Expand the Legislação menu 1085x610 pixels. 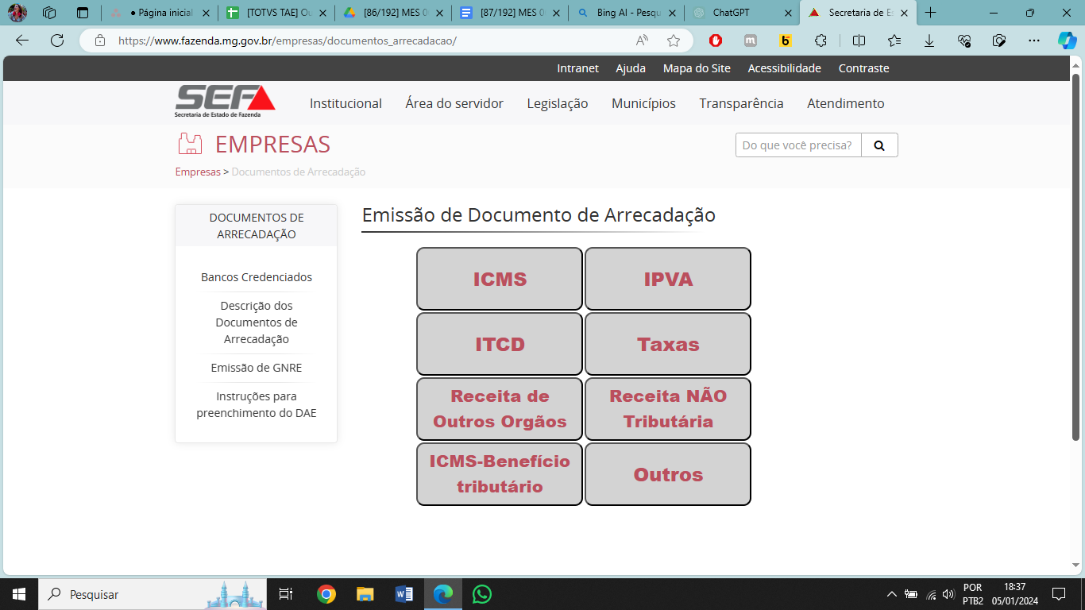tap(557, 103)
